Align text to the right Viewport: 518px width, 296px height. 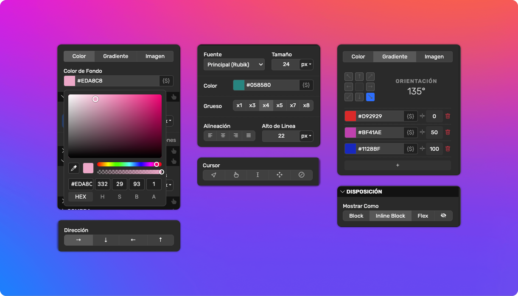(x=235, y=136)
